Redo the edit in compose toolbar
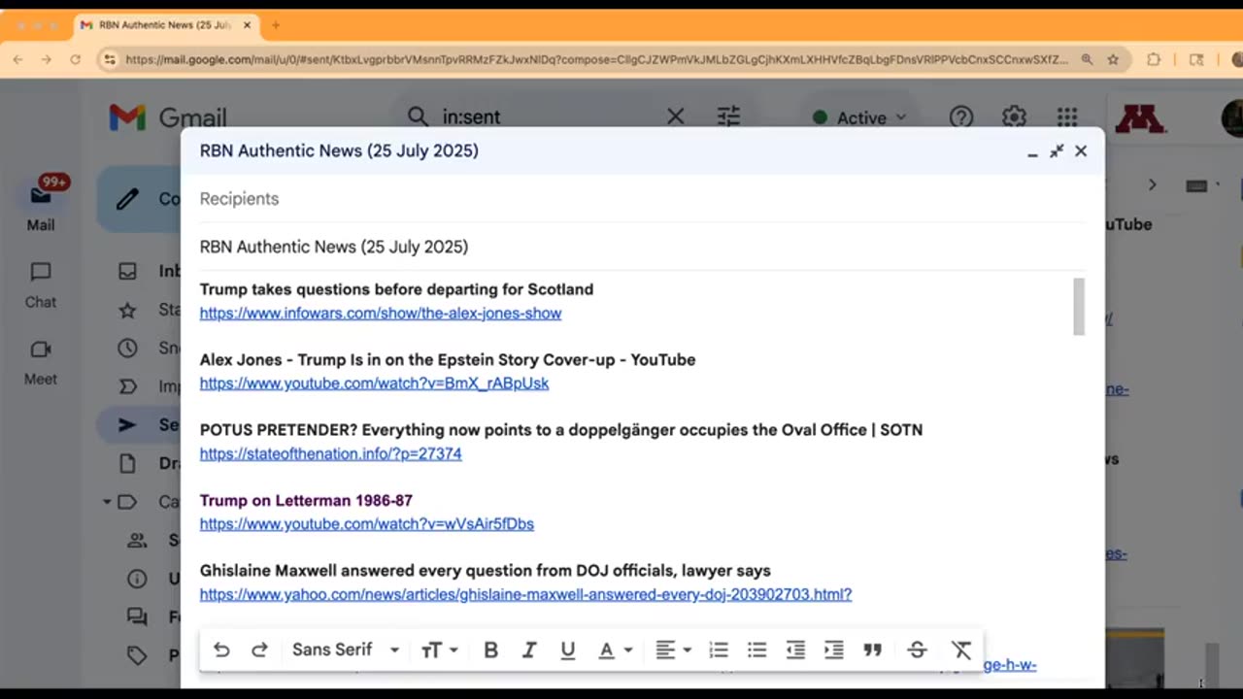The height and width of the screenshot is (699, 1243). 259,649
